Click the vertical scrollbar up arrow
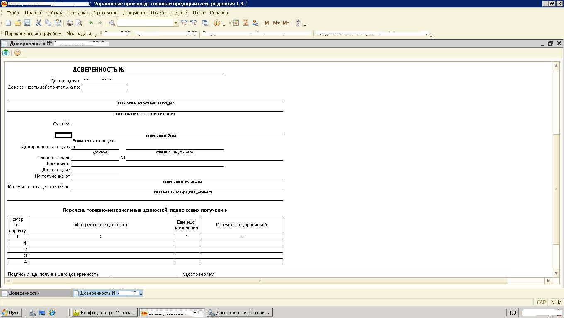The width and height of the screenshot is (564, 318). pos(557,66)
